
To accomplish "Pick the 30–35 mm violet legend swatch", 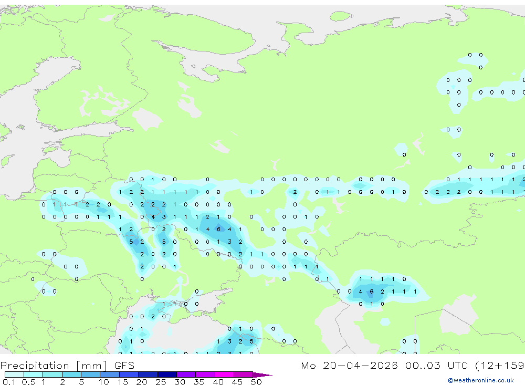I will 186,374.
